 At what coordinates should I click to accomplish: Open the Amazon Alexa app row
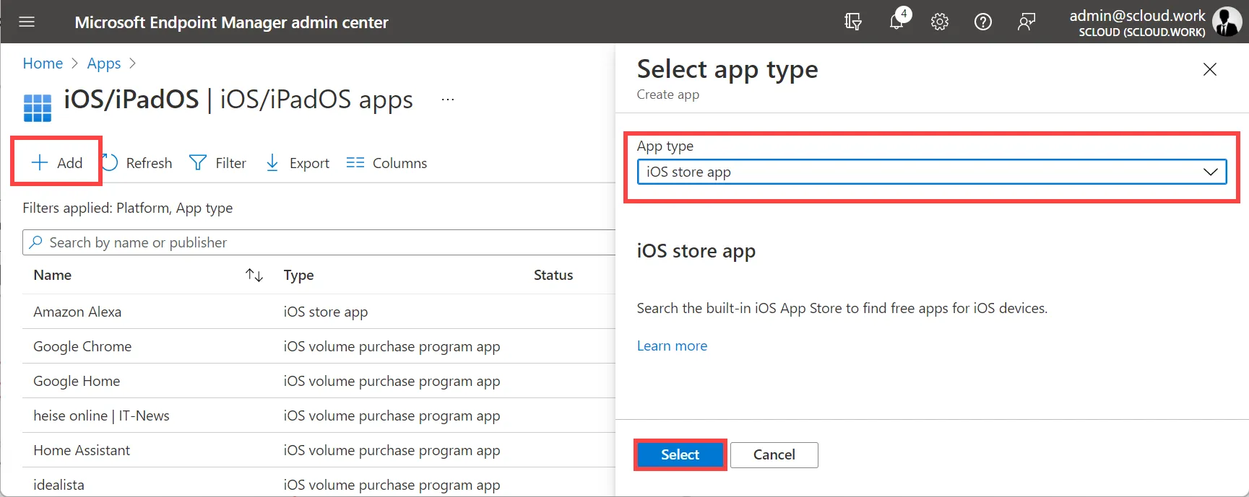(x=319, y=312)
